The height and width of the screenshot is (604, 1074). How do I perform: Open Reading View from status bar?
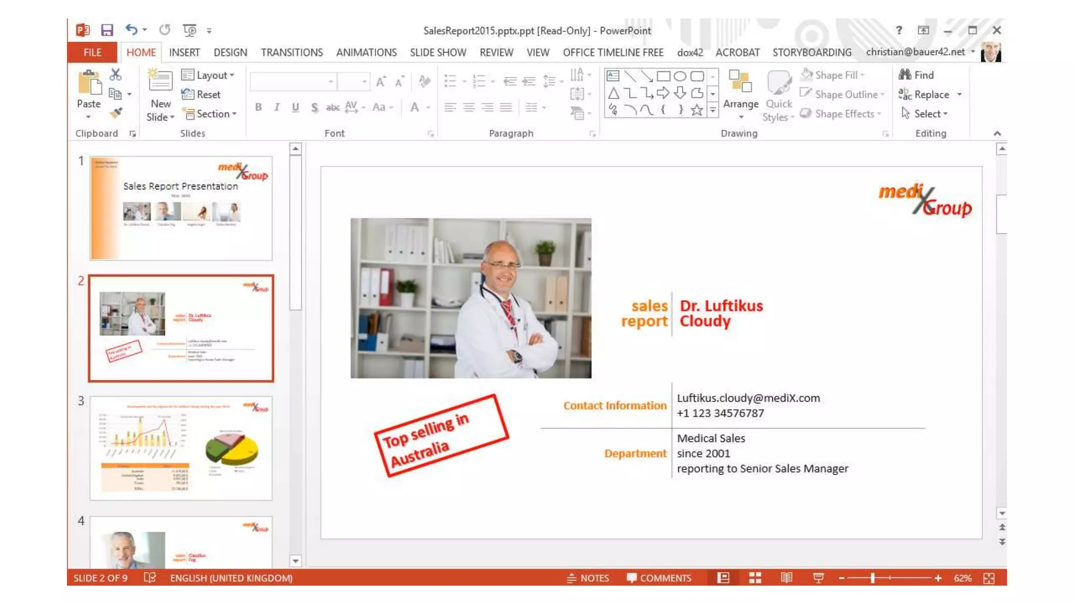pyautogui.click(x=786, y=578)
